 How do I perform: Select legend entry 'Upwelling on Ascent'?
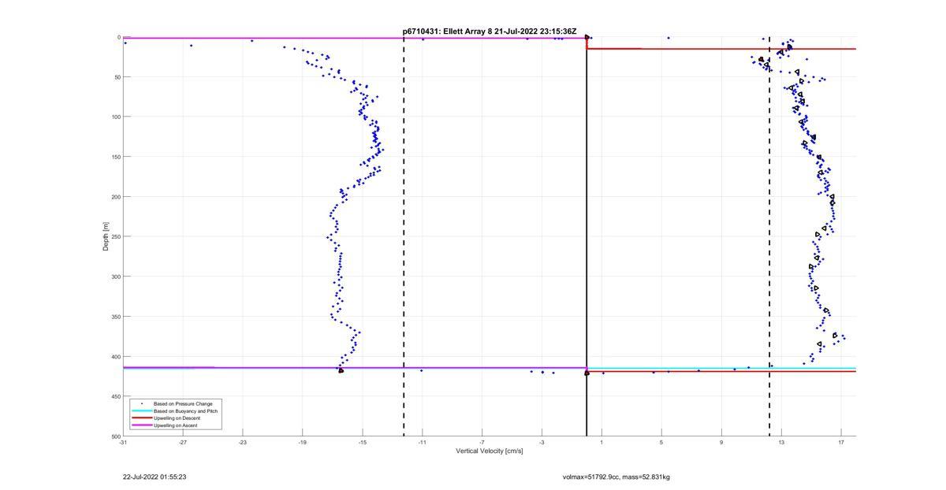coord(175,425)
